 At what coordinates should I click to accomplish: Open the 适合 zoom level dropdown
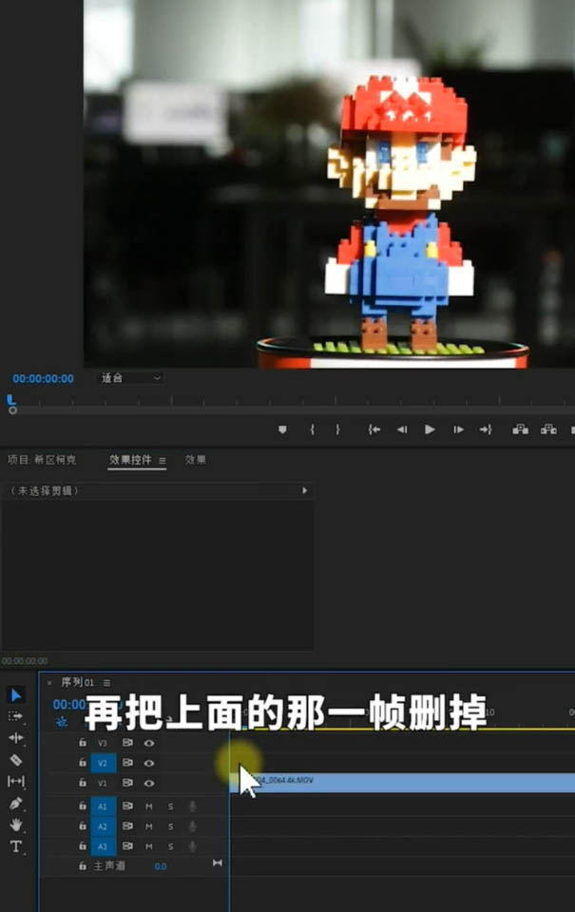coord(130,378)
